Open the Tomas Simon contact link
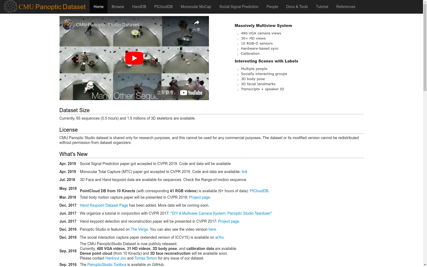This screenshot has width=427, height=267. point(145,258)
